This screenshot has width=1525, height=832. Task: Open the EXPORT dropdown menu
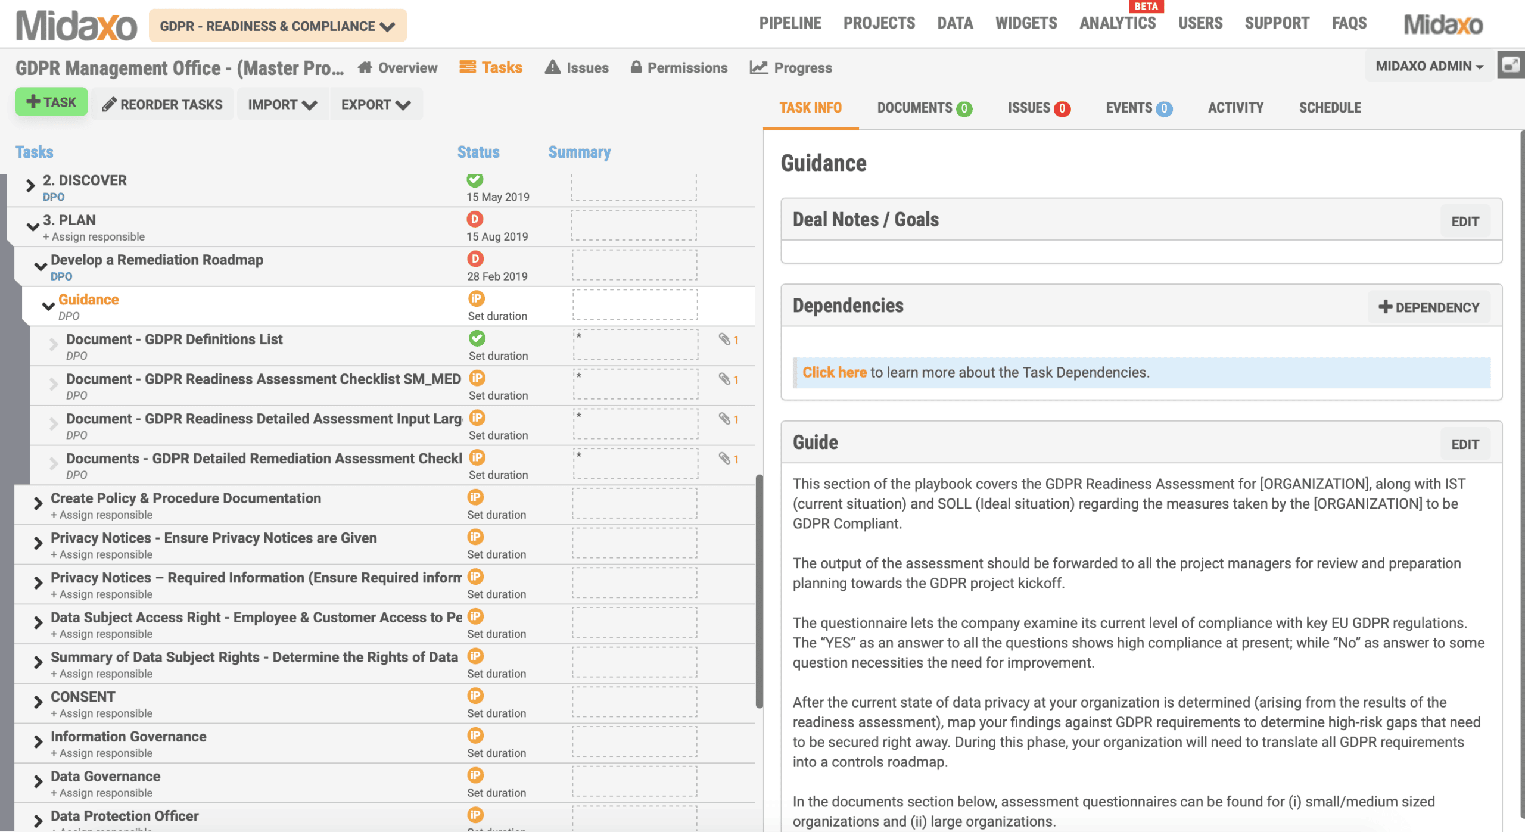coord(376,104)
